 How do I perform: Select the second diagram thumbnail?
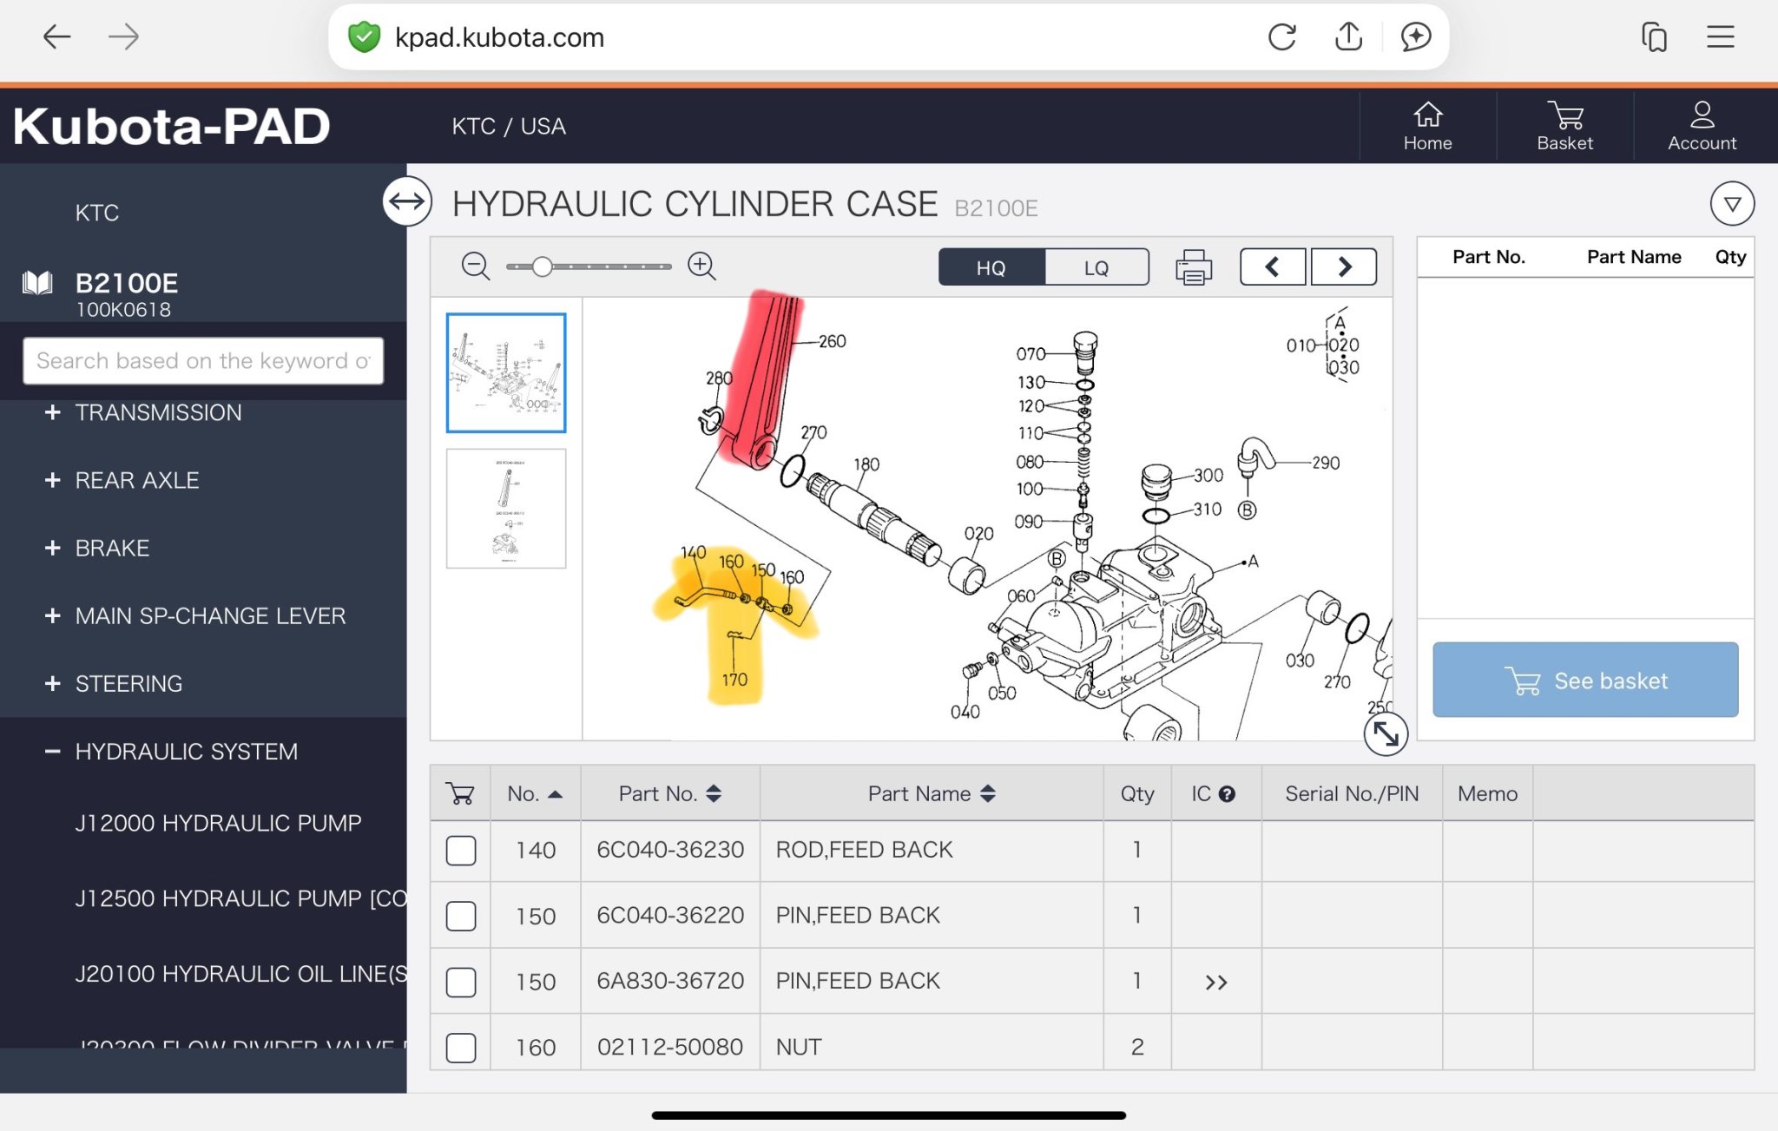(506, 509)
